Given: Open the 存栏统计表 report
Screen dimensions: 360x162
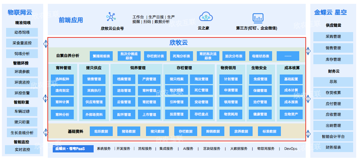Looking at the screenshot, I should 156,56.
